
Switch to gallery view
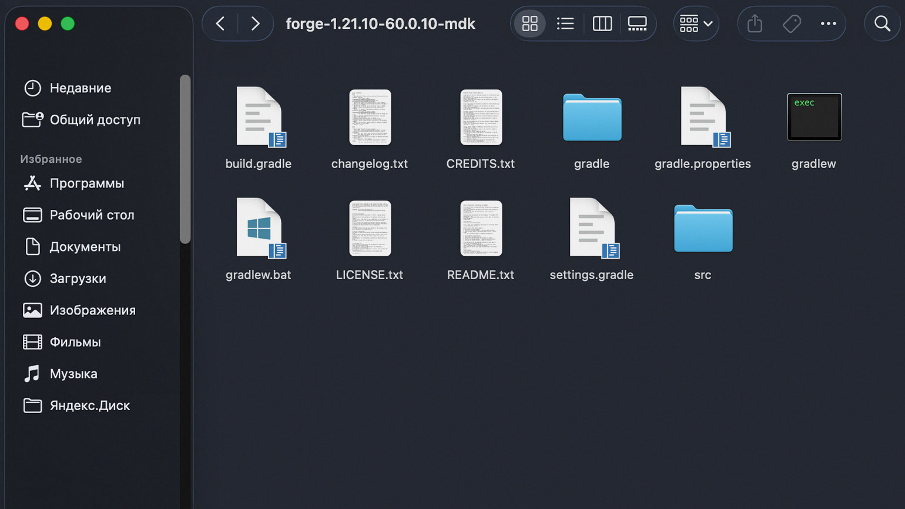pyautogui.click(x=637, y=24)
